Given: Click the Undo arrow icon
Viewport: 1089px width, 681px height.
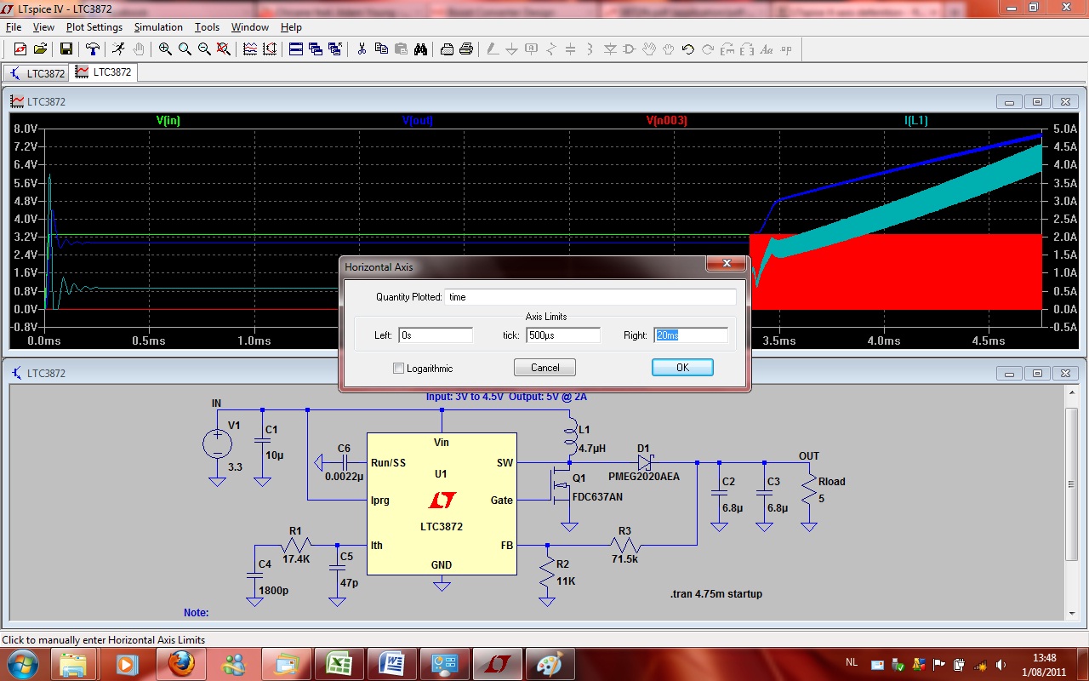Looking at the screenshot, I should (x=688, y=49).
